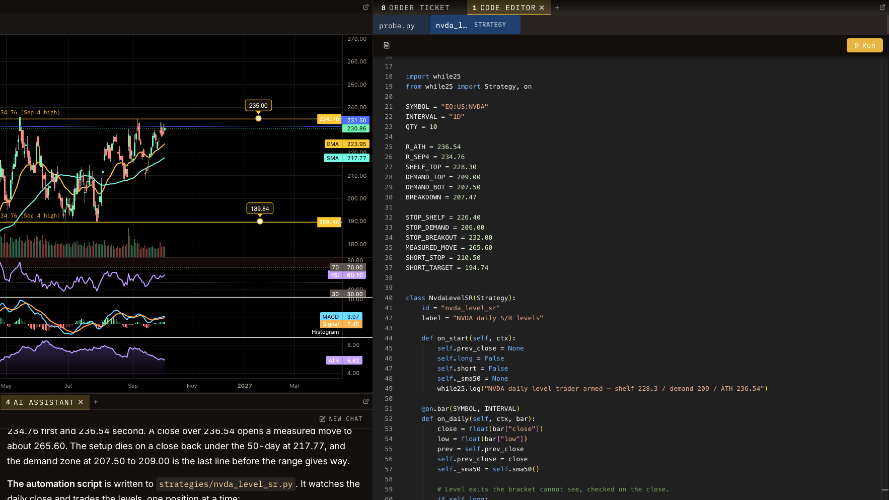Image resolution: width=889 pixels, height=500 pixels.
Task: Pop out the chart panel
Action: click(366, 7)
